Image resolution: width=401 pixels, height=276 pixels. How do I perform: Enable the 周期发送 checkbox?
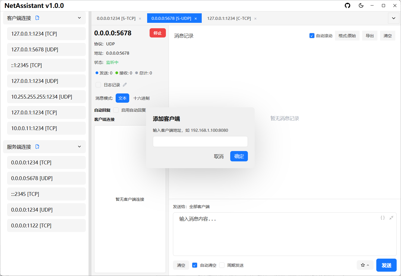click(222, 265)
